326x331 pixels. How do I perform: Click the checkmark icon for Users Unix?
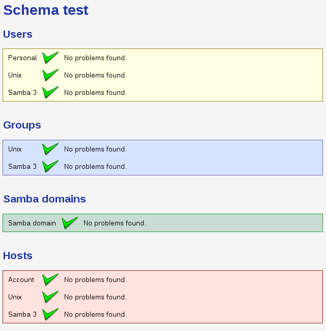(x=50, y=75)
